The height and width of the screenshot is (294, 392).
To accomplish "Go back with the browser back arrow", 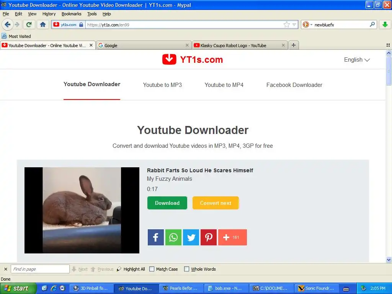I will [8, 24].
